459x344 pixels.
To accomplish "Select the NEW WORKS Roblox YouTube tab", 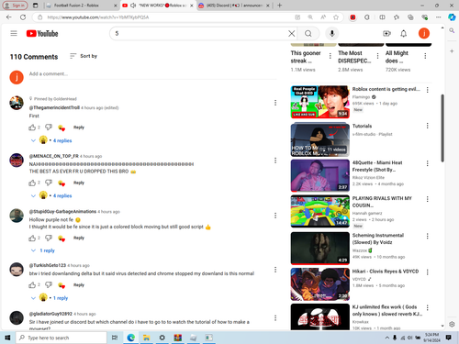I will [x=158, y=6].
